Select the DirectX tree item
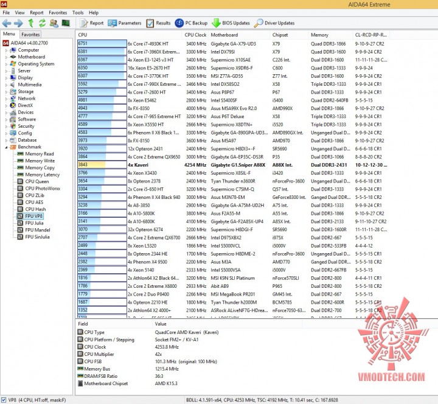The width and height of the screenshot is (438, 404). 25,105
